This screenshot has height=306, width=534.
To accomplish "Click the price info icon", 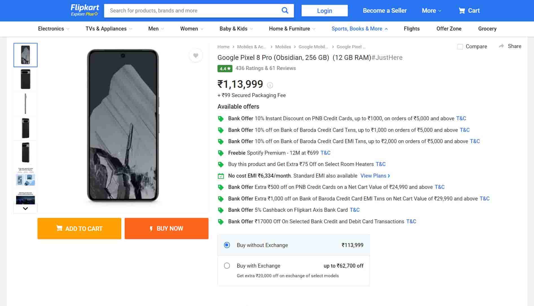I will [270, 85].
